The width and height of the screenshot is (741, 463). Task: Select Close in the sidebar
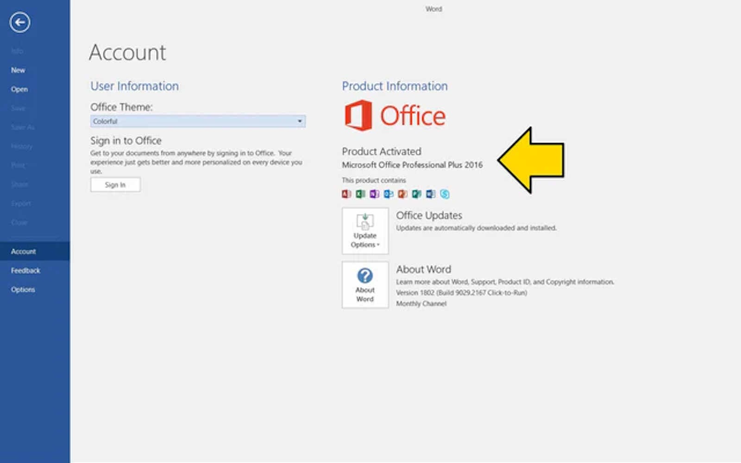(19, 222)
